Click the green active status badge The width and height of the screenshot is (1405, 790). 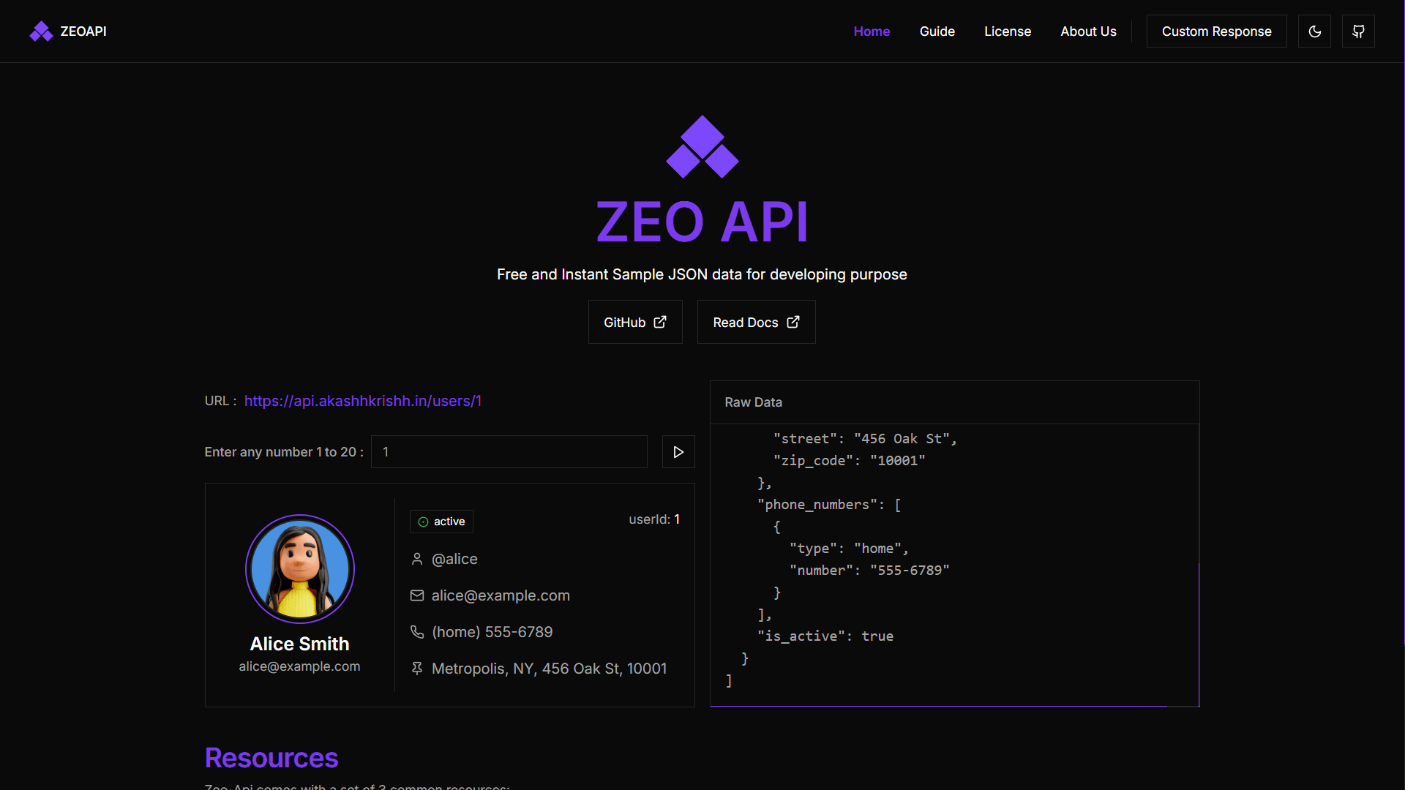tap(441, 522)
